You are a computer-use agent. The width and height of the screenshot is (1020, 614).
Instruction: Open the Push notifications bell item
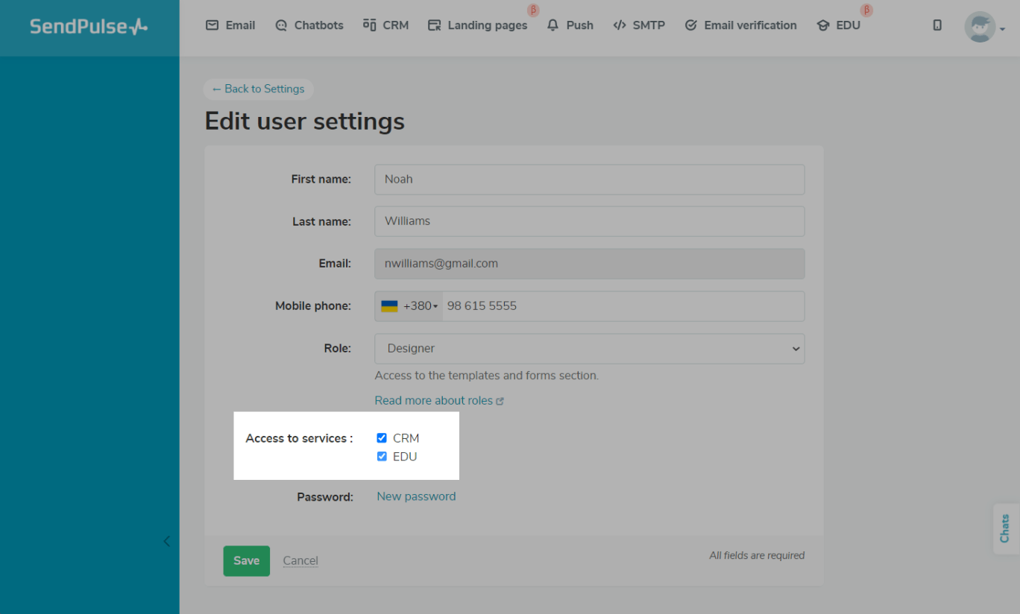click(570, 25)
